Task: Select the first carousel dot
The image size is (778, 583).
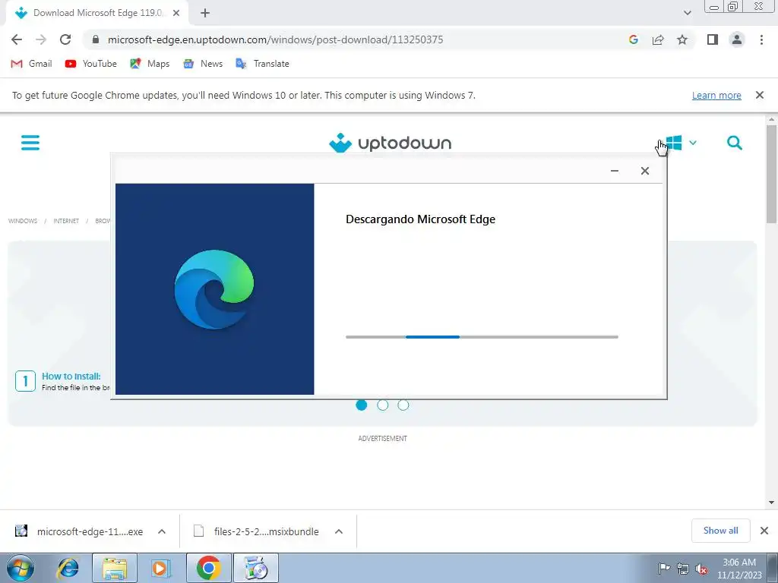Action: [361, 405]
